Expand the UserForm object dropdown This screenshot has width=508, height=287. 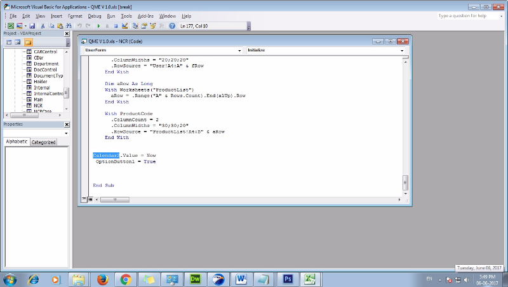click(x=239, y=50)
